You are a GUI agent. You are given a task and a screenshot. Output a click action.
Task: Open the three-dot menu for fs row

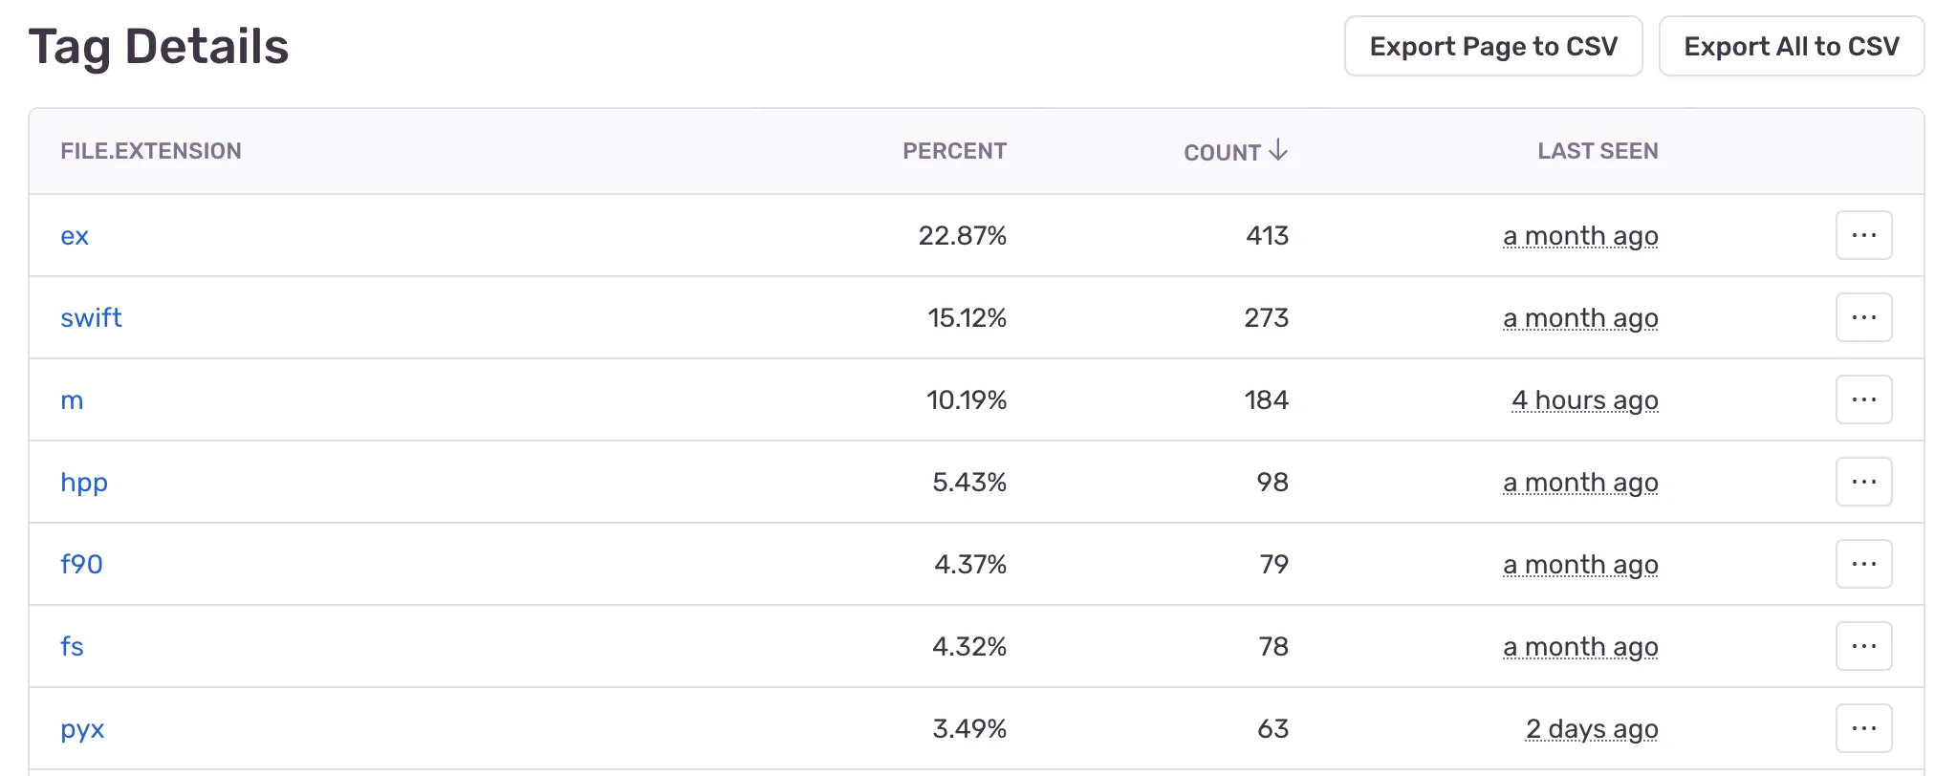point(1863,646)
